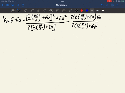Tap the red screen recording indicator
The height and width of the screenshot is (93, 125).
pyautogui.click(x=109, y=1)
